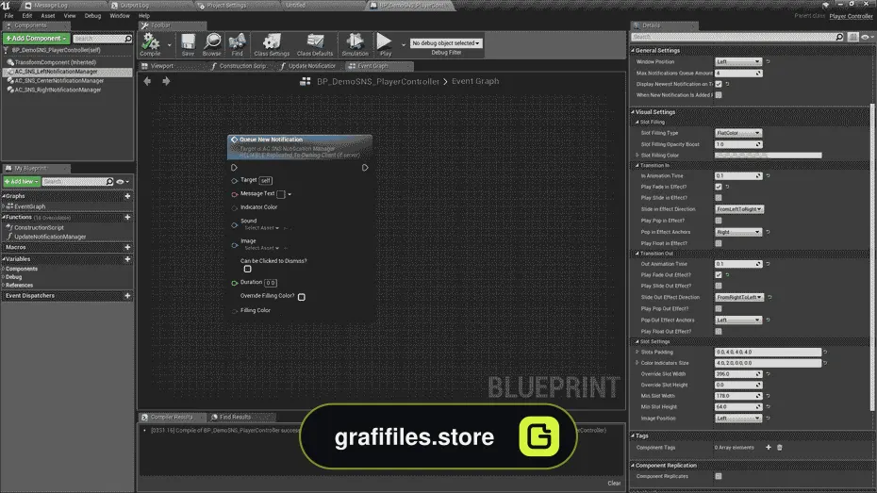Enable Play Pop In Effect checkbox
This screenshot has width=877, height=493.
[x=719, y=221]
